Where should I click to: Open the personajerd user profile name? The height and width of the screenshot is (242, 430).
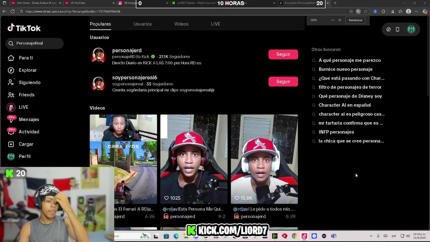[127, 50]
